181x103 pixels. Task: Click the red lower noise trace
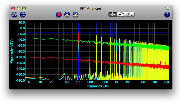pos(46,58)
